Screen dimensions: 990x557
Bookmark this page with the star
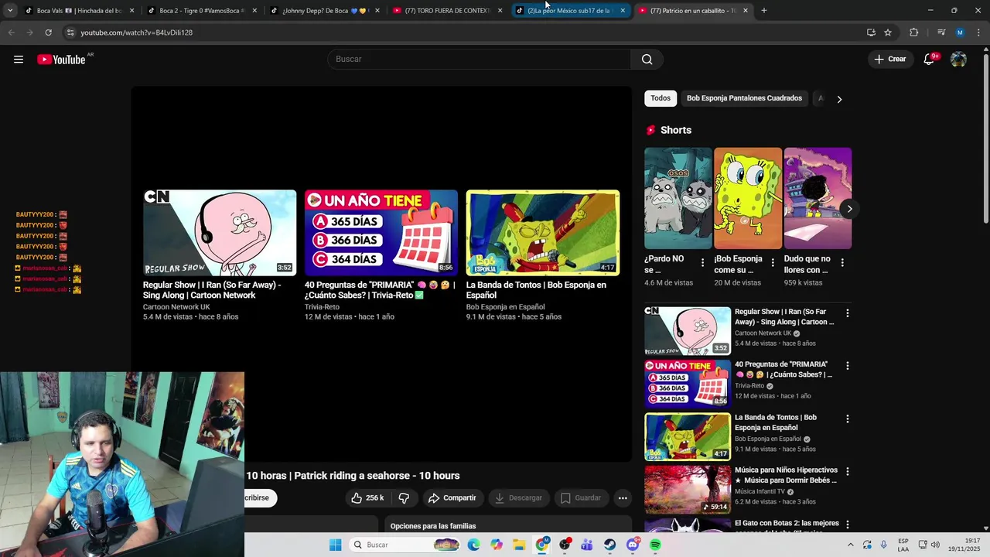click(888, 32)
